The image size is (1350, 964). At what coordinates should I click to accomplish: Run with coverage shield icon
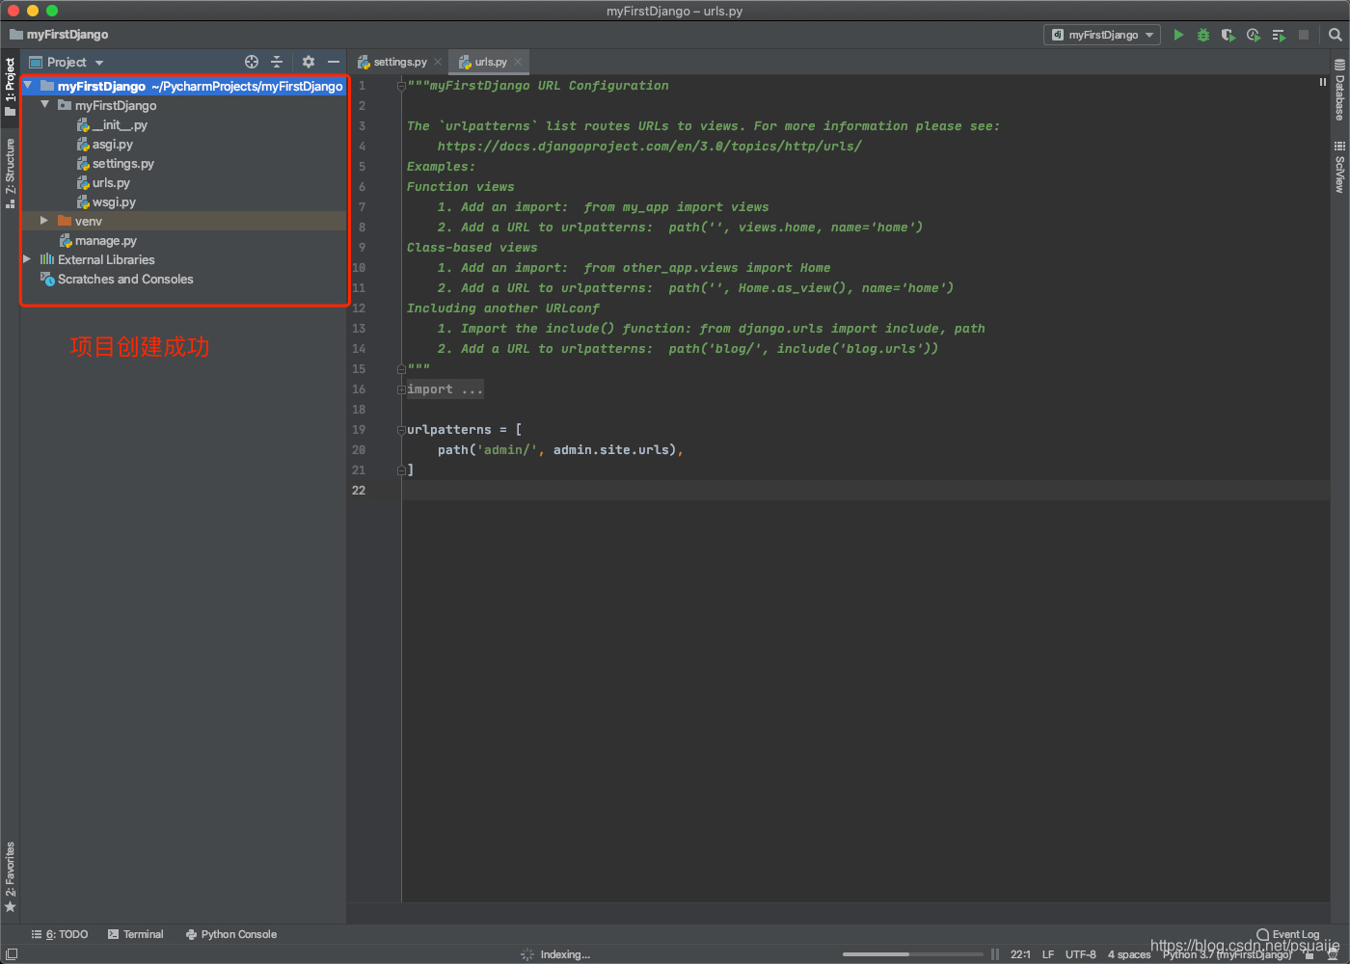click(1228, 35)
